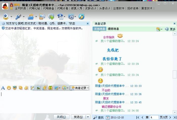177x120 pixels.
Task: Close the payment method notice bar
Action: point(87,24)
